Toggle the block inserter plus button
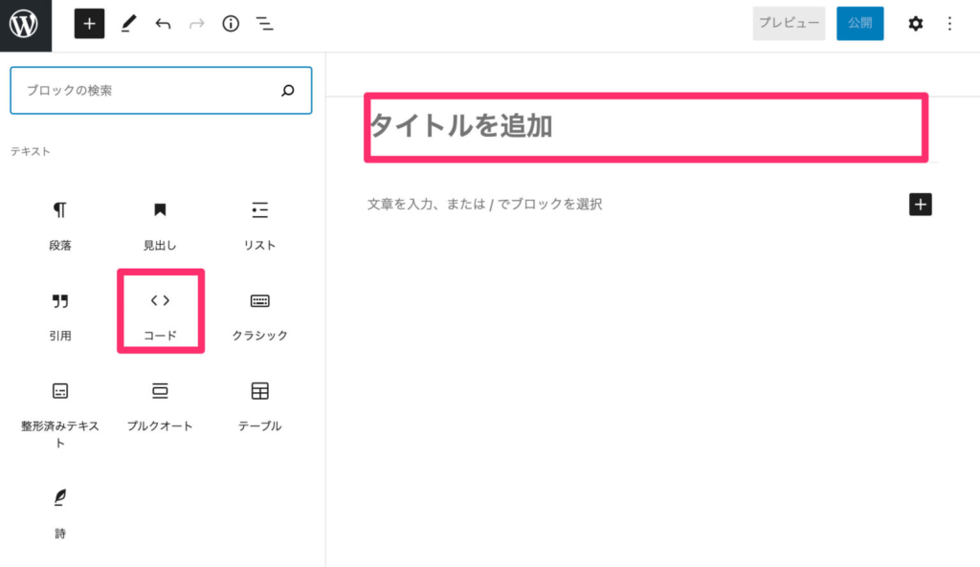 tap(89, 24)
